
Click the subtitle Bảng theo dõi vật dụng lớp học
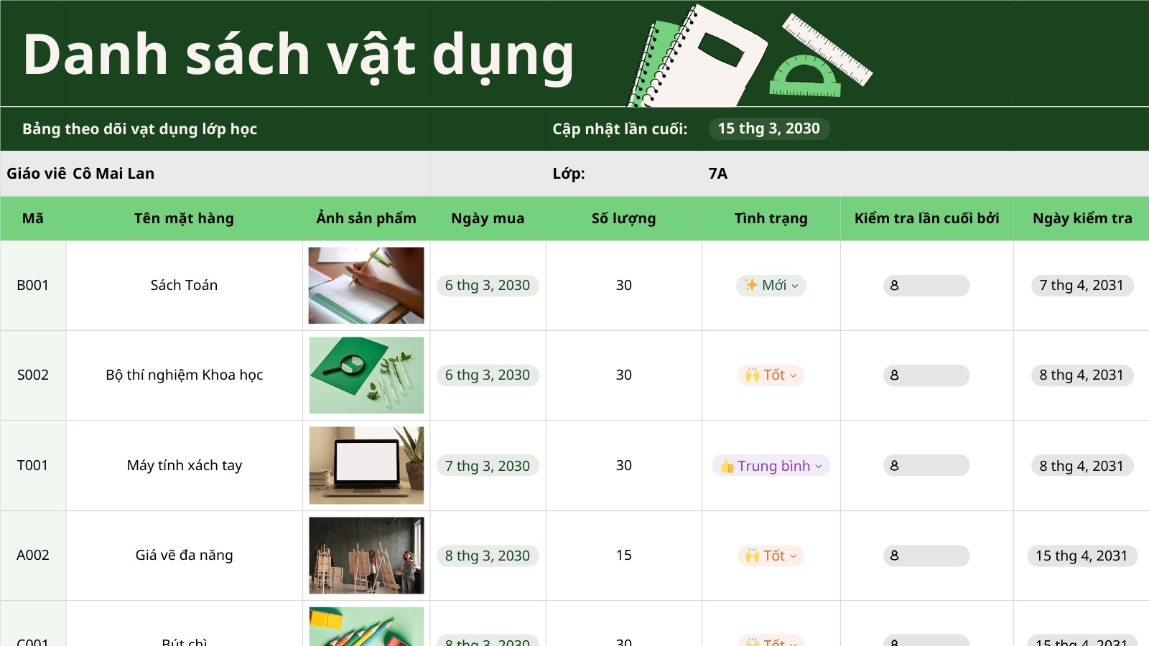pyautogui.click(x=139, y=129)
